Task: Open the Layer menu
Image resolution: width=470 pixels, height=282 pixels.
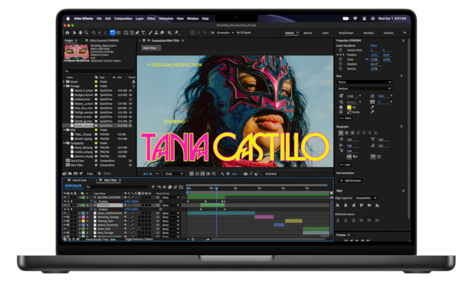Action: point(139,18)
